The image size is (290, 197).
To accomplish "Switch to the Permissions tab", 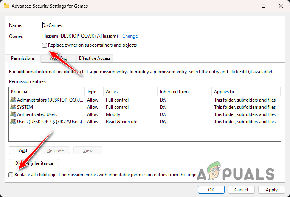I will click(x=23, y=58).
